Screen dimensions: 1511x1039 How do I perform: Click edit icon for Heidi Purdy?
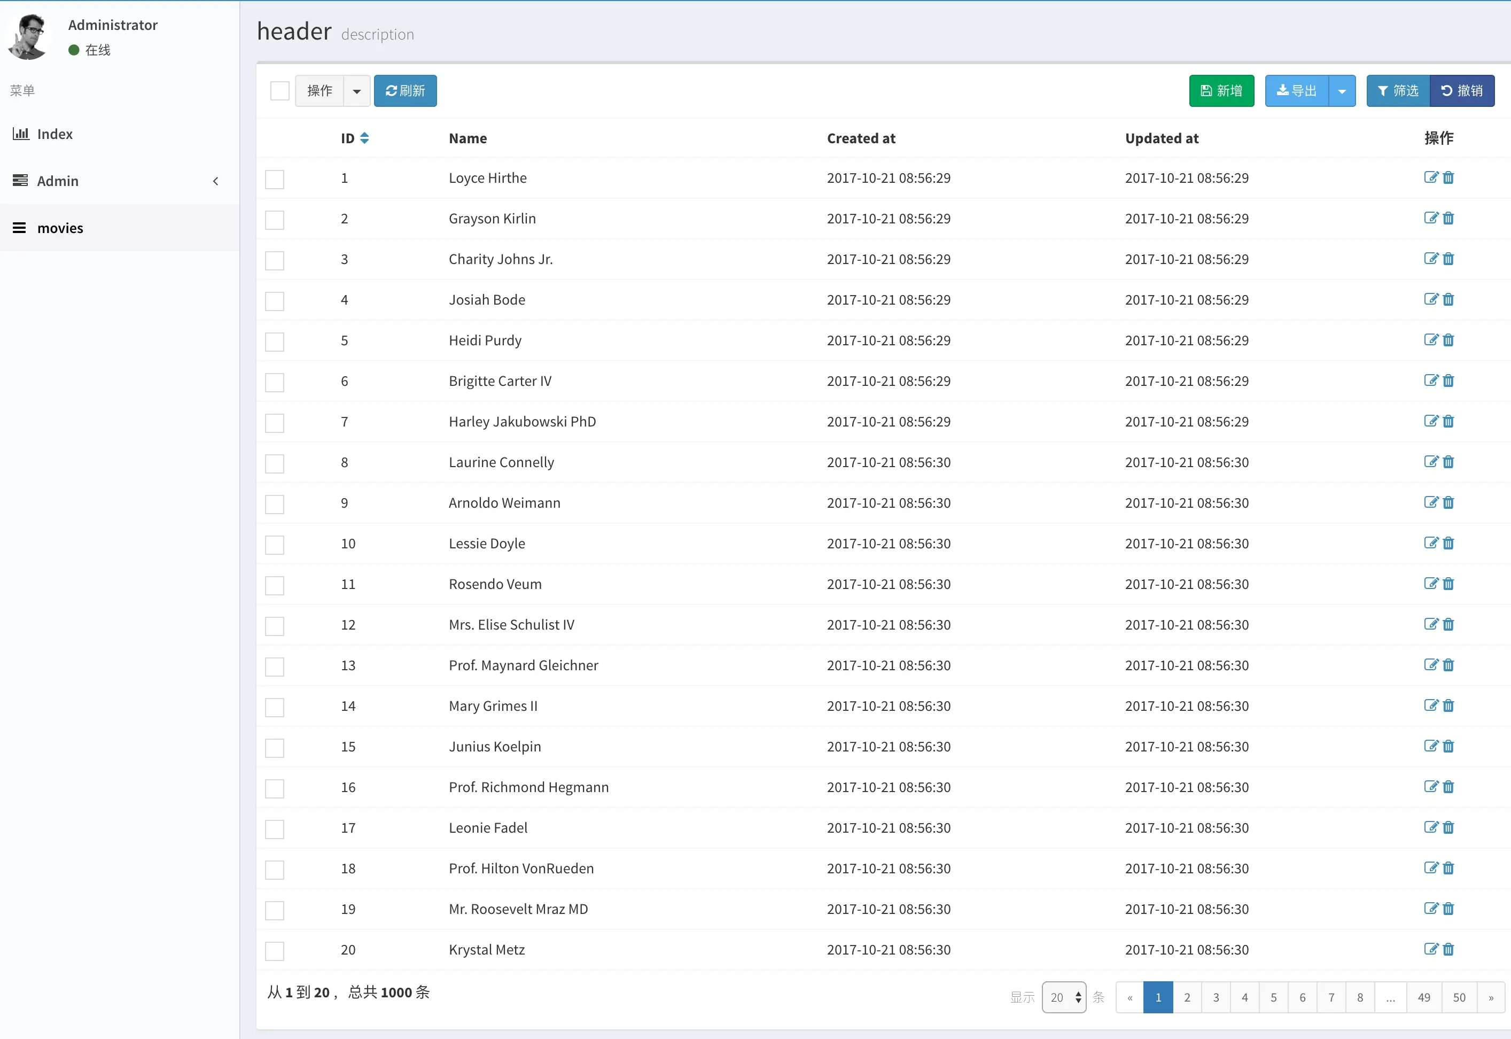click(1430, 340)
